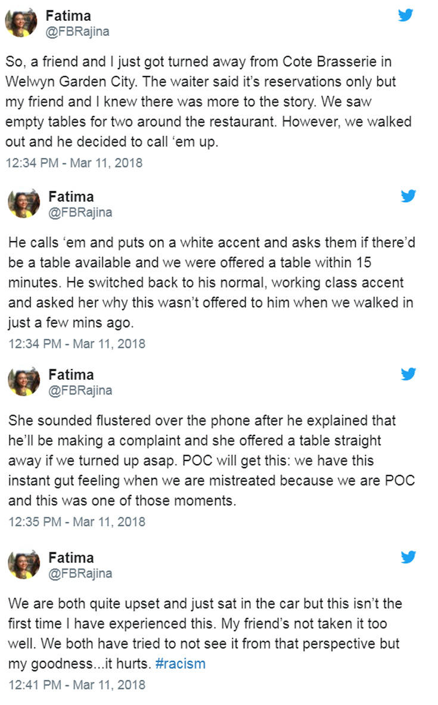Click Twitter bird icon on first tweet
Image resolution: width=438 pixels, height=705 pixels.
tap(406, 15)
